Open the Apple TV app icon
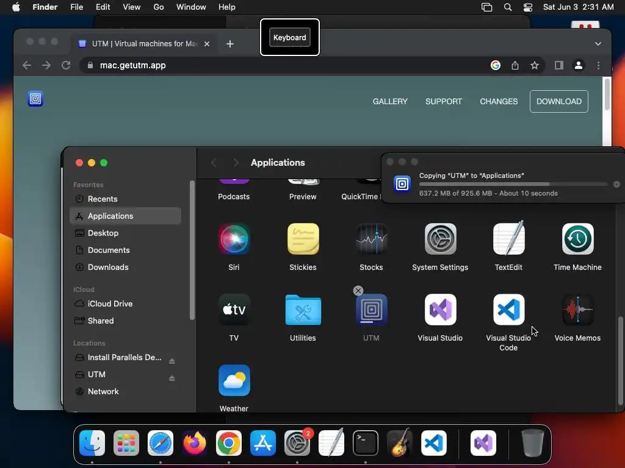The width and height of the screenshot is (625, 468). [x=234, y=310]
